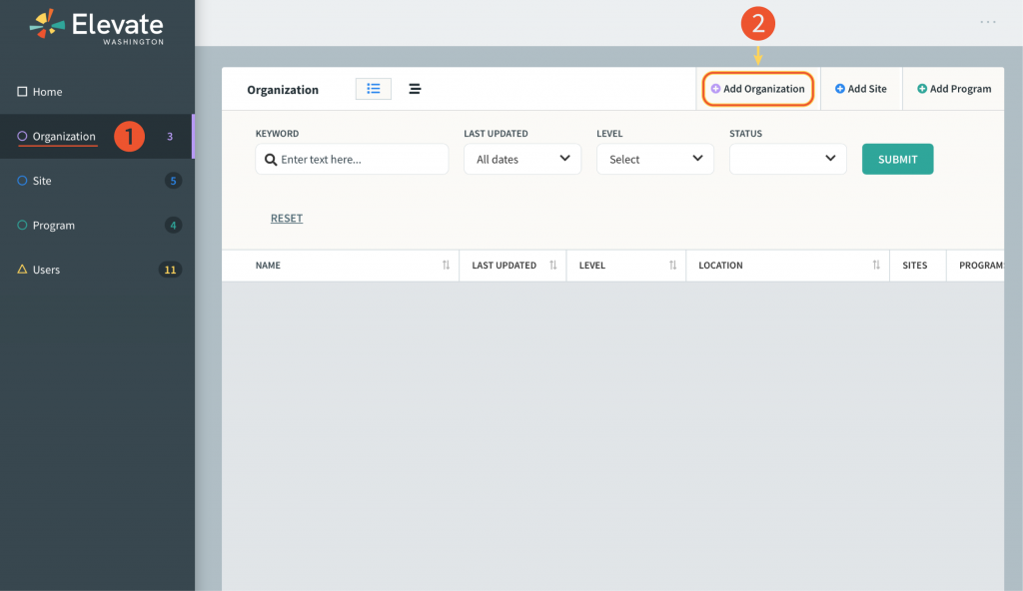Click the SITES column header

tap(915, 266)
